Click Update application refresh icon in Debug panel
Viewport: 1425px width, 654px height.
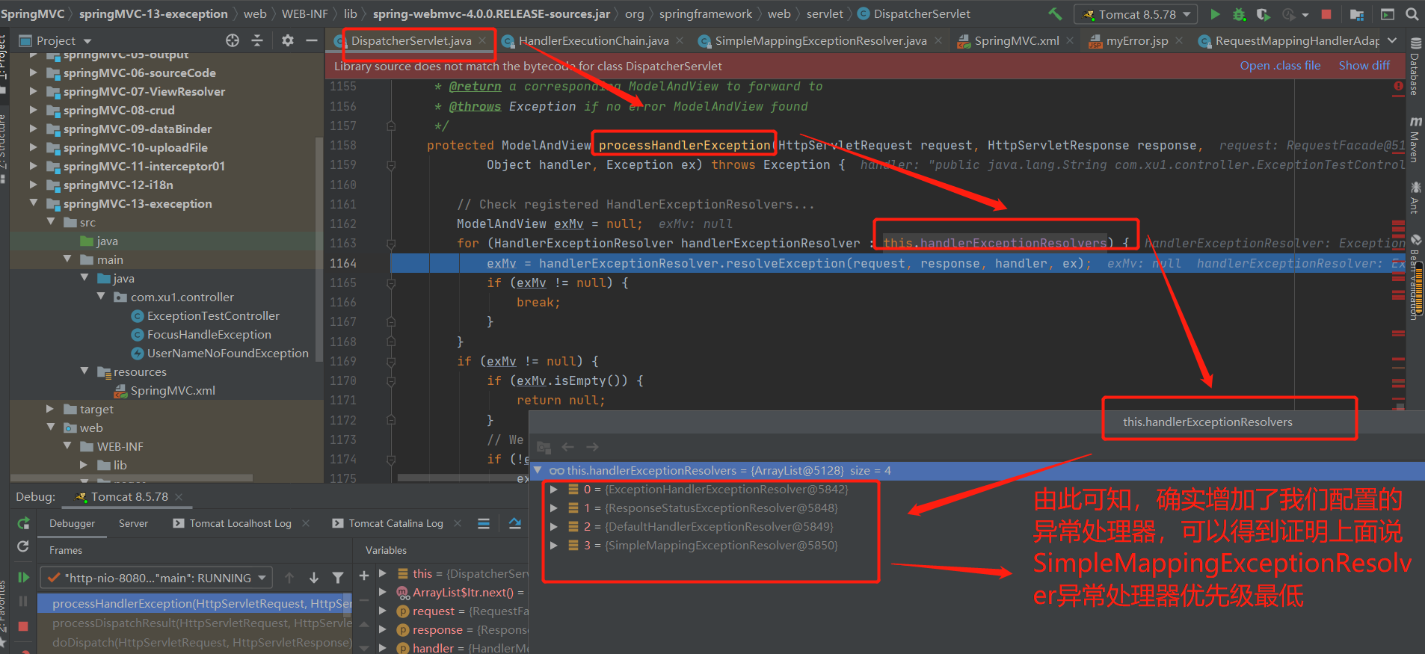click(23, 546)
